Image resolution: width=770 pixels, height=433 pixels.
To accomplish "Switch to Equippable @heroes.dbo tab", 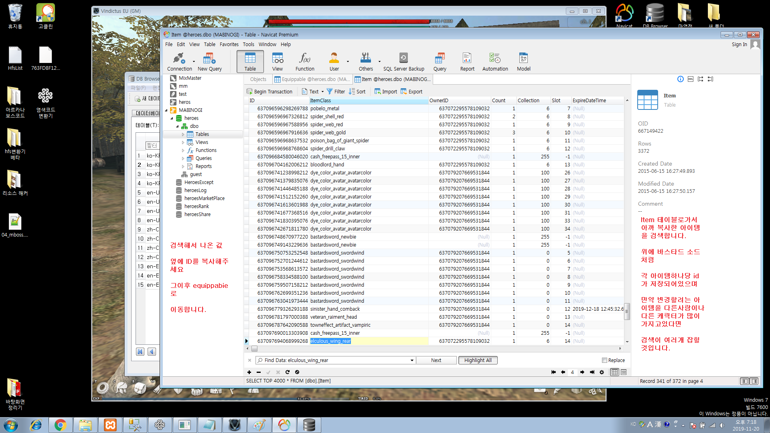I will click(312, 79).
